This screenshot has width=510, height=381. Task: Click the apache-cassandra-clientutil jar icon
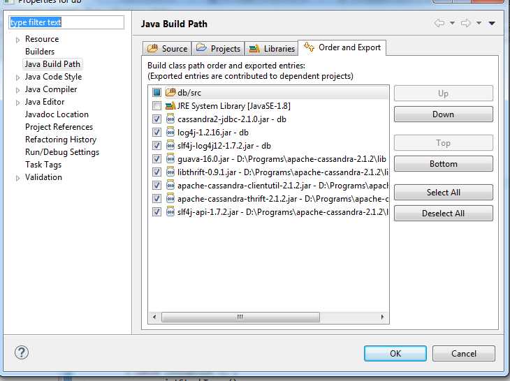point(170,186)
